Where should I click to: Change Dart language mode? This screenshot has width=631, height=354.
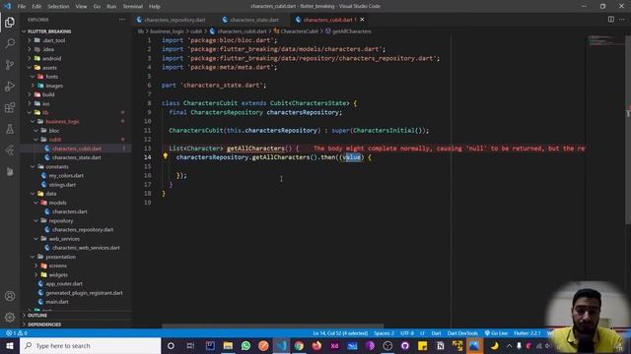[x=436, y=333]
